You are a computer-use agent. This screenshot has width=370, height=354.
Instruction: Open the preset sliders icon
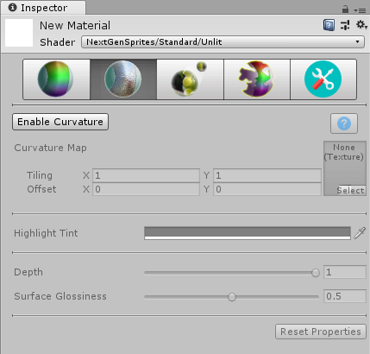tap(345, 25)
